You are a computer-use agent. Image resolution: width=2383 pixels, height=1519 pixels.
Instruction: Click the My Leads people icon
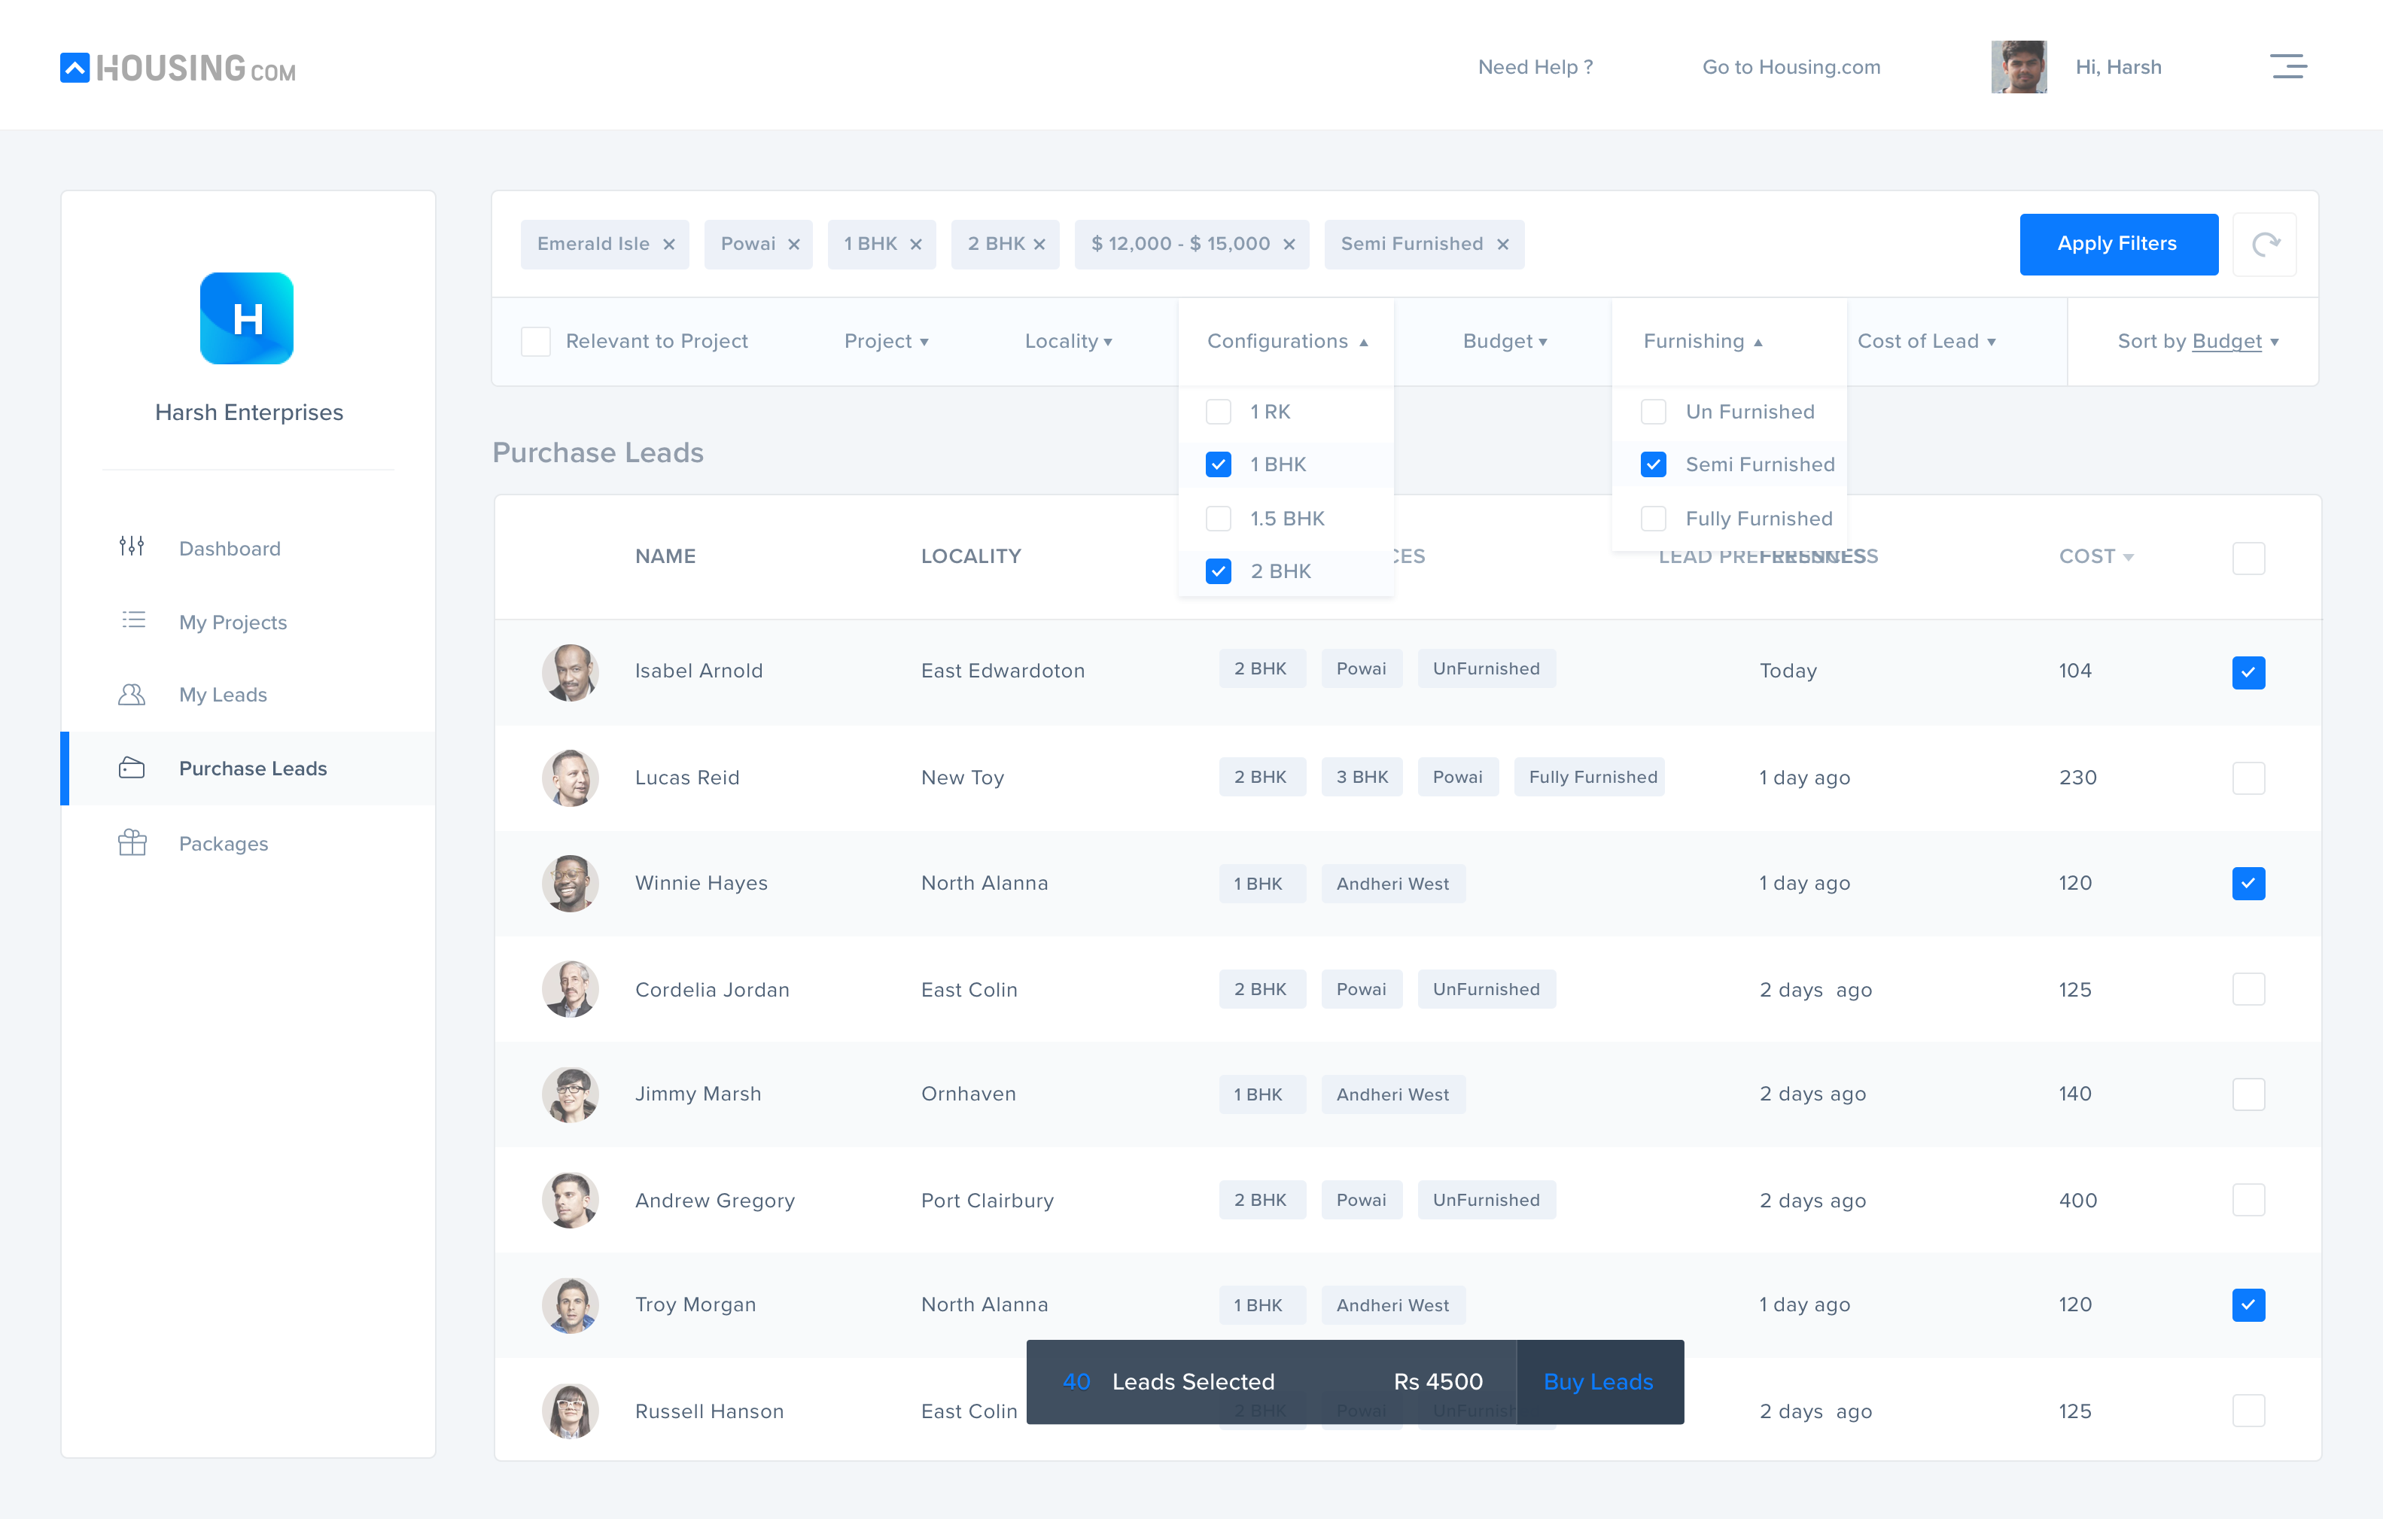132,695
